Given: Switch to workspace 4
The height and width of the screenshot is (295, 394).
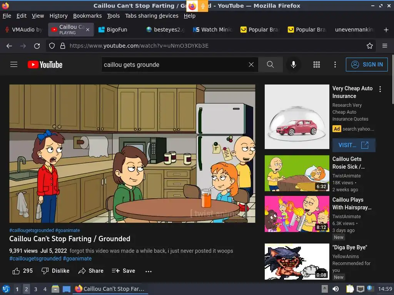Looking at the screenshot, I should [45, 289].
